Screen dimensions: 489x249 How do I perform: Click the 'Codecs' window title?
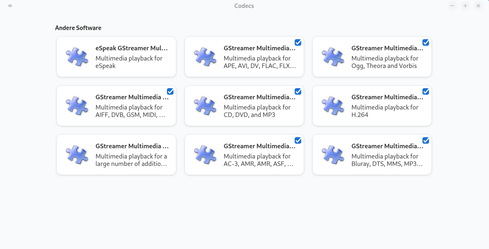244,6
